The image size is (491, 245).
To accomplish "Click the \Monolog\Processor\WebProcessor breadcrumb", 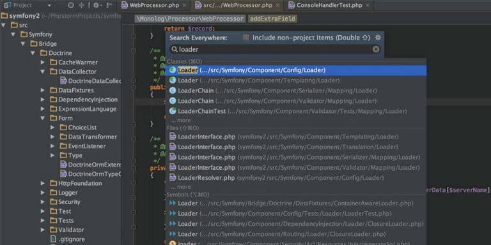I will point(190,19).
